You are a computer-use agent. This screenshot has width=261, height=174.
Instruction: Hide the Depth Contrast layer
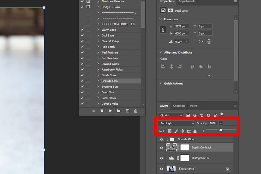pos(162,148)
